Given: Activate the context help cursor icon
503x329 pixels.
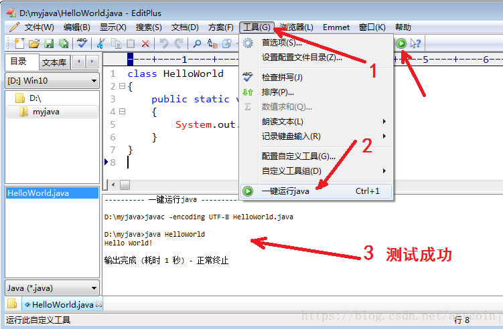Looking at the screenshot, I should [x=415, y=43].
